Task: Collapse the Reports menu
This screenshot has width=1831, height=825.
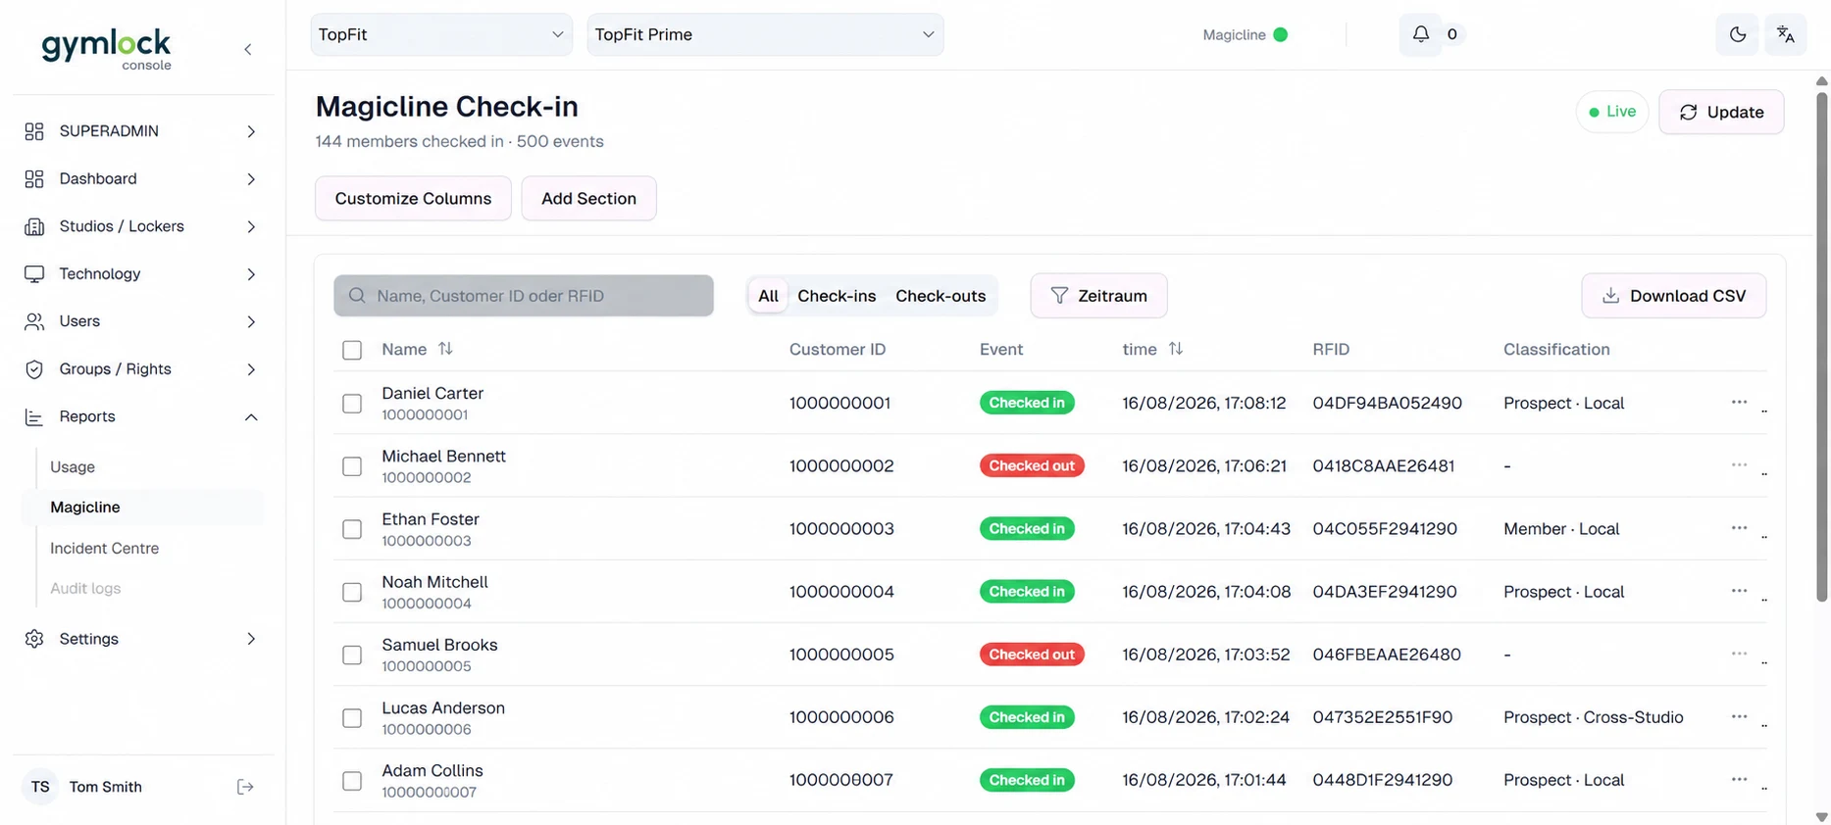Action: pos(142,416)
